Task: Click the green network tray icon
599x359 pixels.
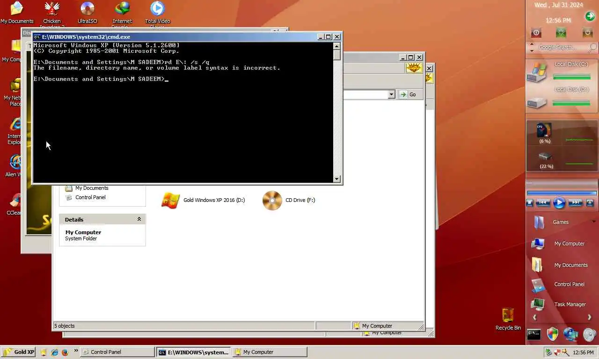Action: [x=549, y=352]
